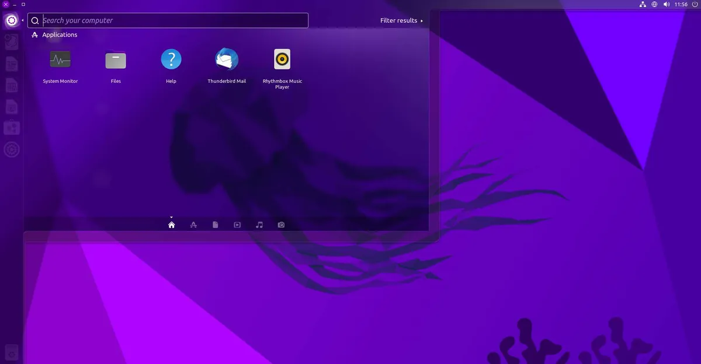Click the magnifier icon in search box

[x=35, y=20]
